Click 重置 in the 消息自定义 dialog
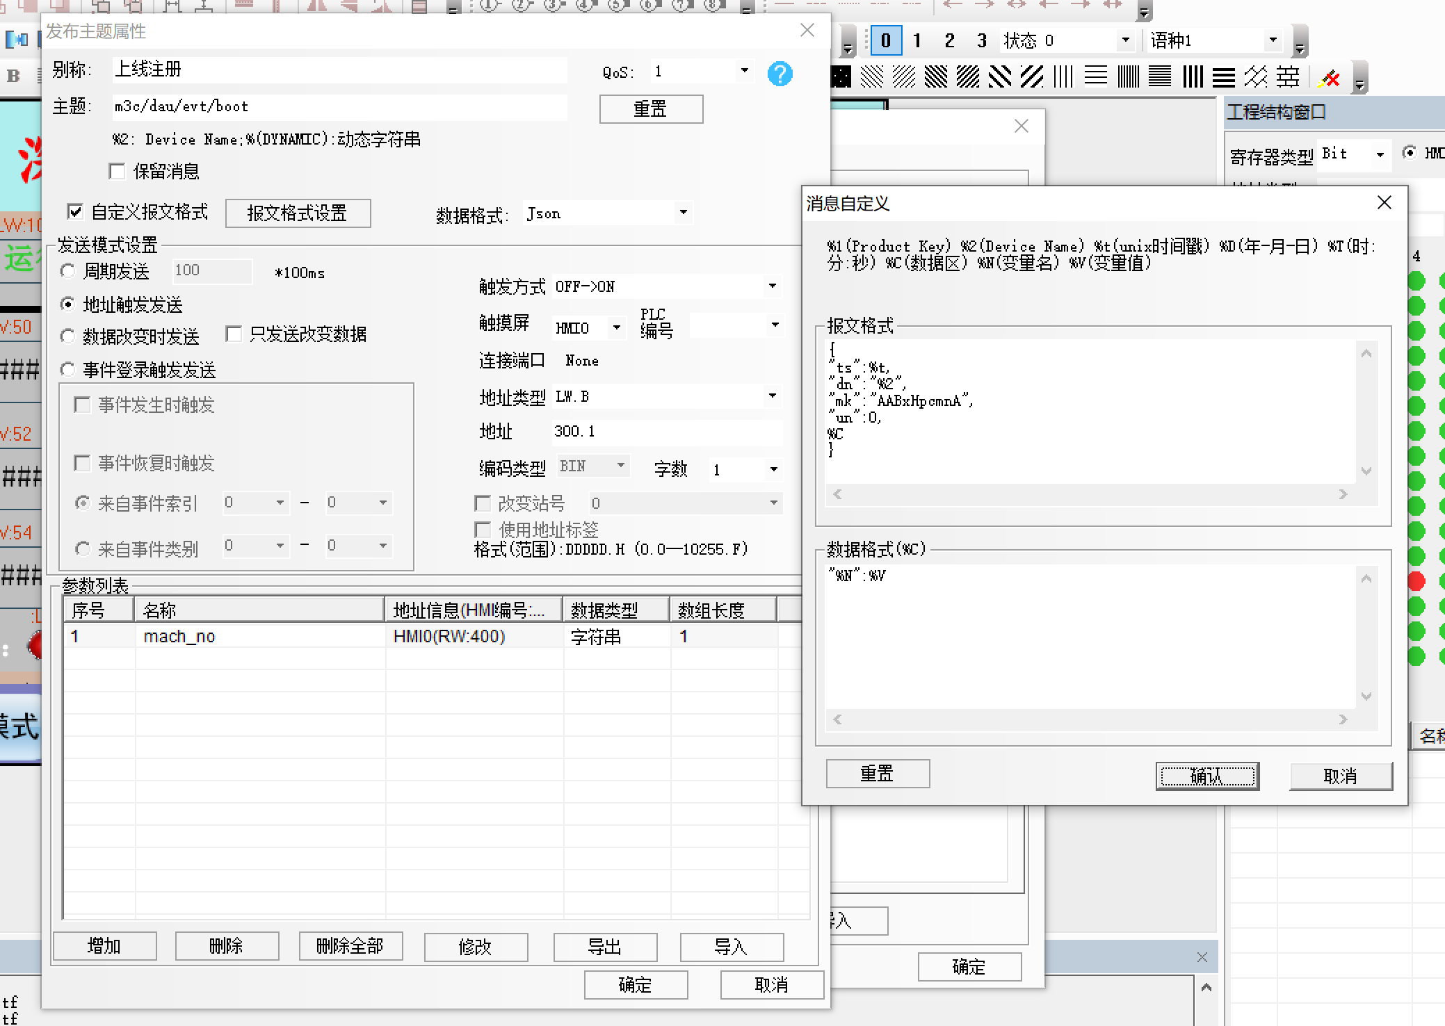 (x=878, y=774)
